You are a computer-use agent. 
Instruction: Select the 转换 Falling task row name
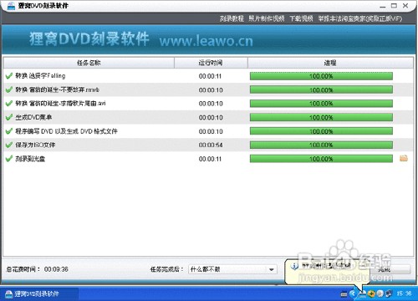(x=40, y=76)
